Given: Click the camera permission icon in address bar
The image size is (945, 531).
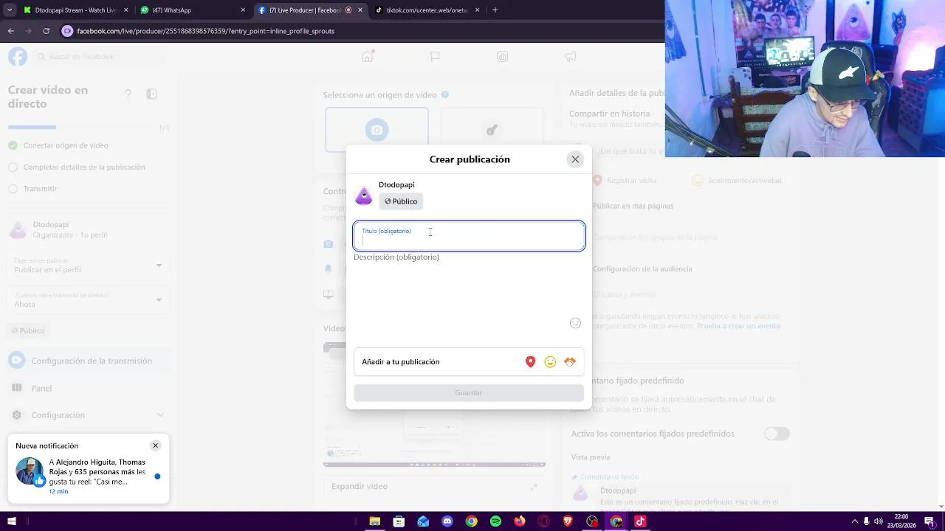Looking at the screenshot, I should pos(68,31).
